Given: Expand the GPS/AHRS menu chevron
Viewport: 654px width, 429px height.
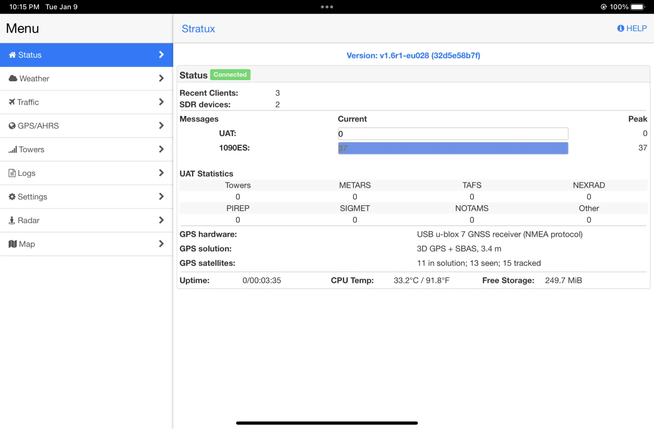Looking at the screenshot, I should point(161,126).
